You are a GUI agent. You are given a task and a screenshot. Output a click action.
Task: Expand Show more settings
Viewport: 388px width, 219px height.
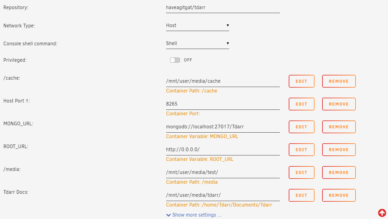194,215
